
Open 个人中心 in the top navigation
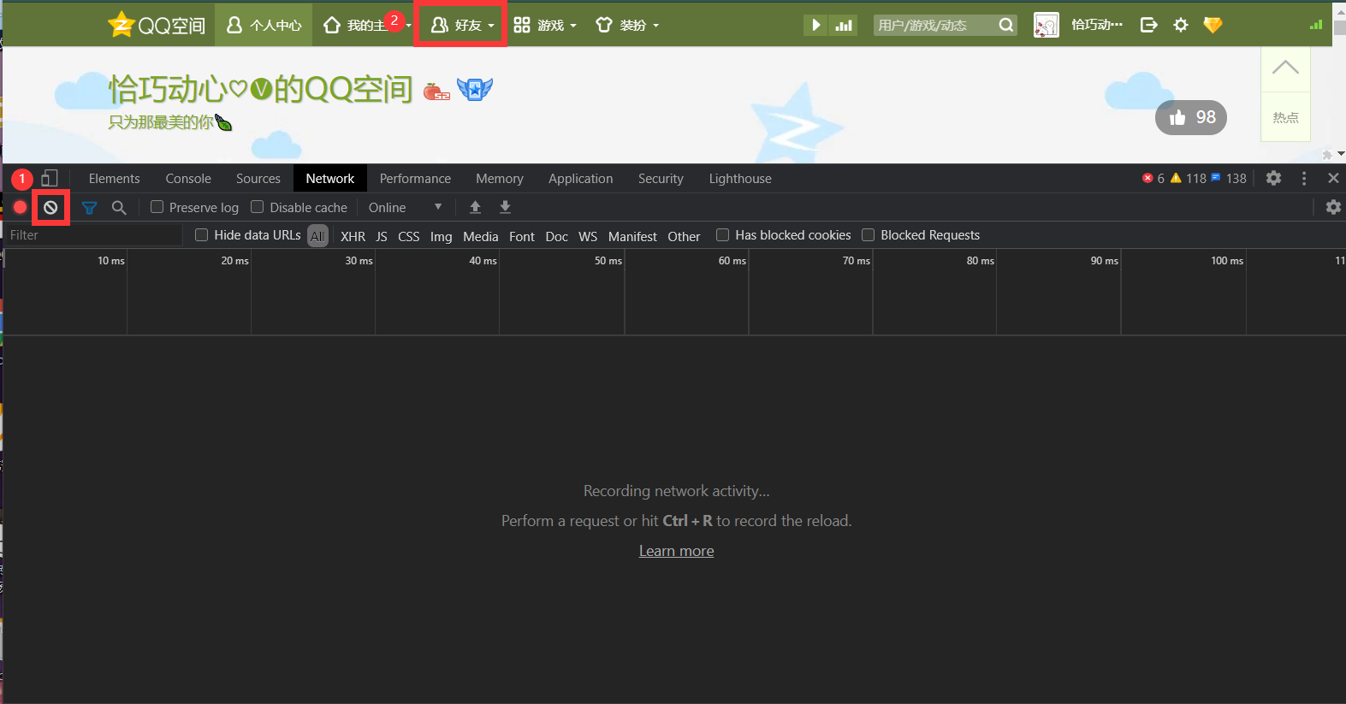tap(264, 25)
